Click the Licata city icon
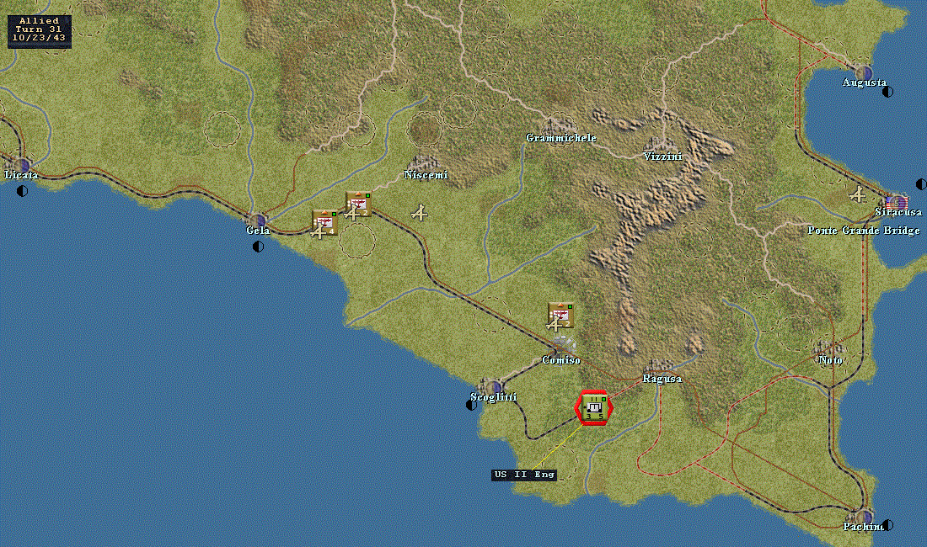The height and width of the screenshot is (547, 927). (23, 165)
